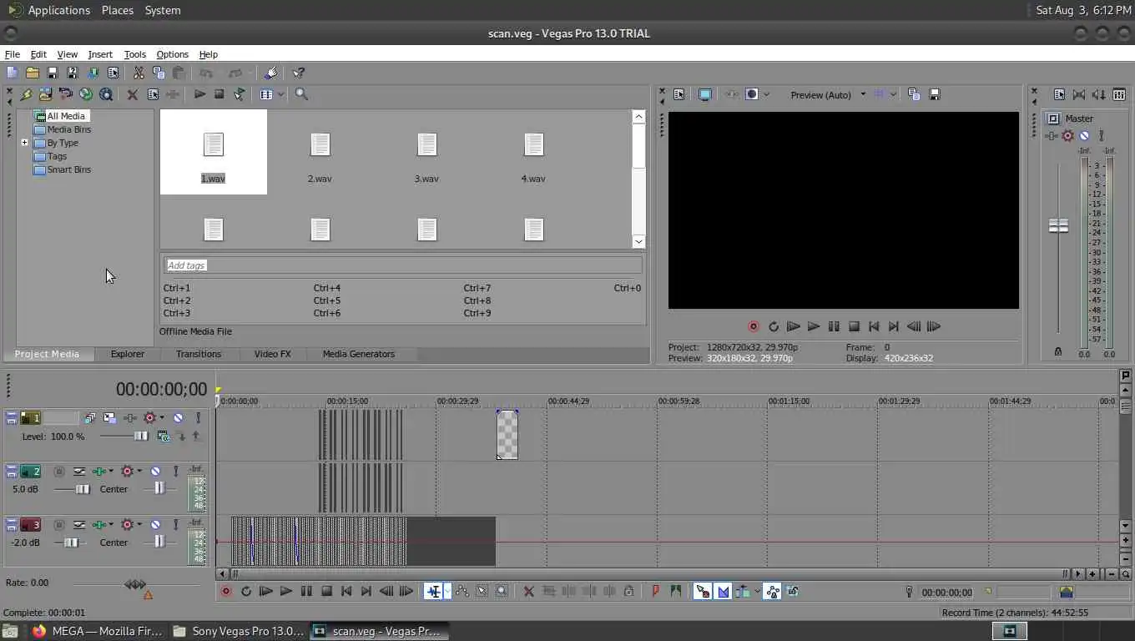
Task: Click the Envelope edit tool in the bottom toolbar
Action: (462, 591)
